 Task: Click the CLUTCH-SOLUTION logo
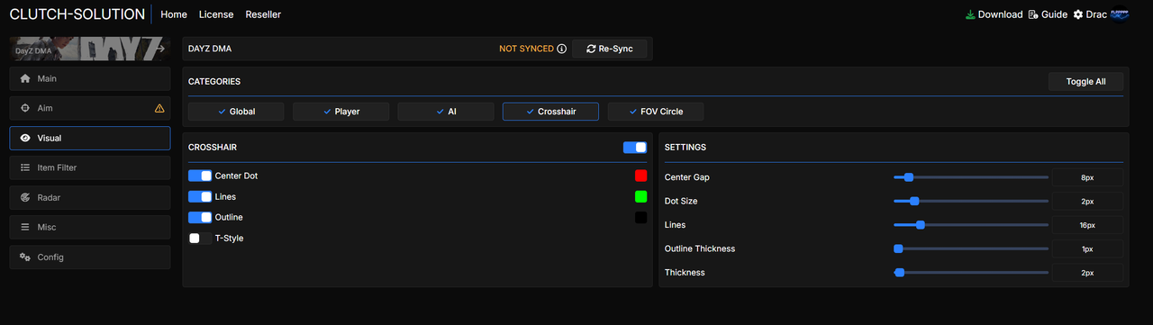pyautogui.click(x=77, y=14)
